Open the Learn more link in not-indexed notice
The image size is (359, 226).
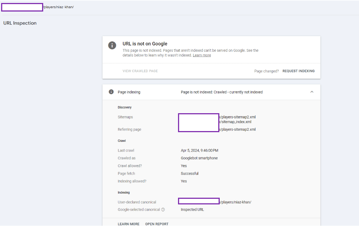click(x=202, y=55)
